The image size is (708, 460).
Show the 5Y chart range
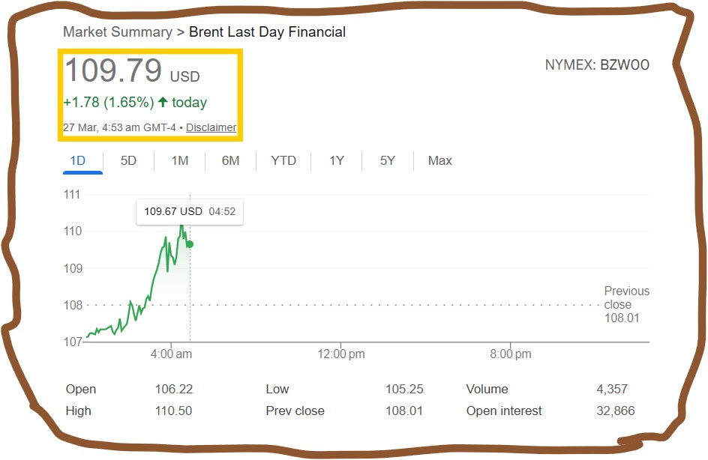pyautogui.click(x=387, y=160)
